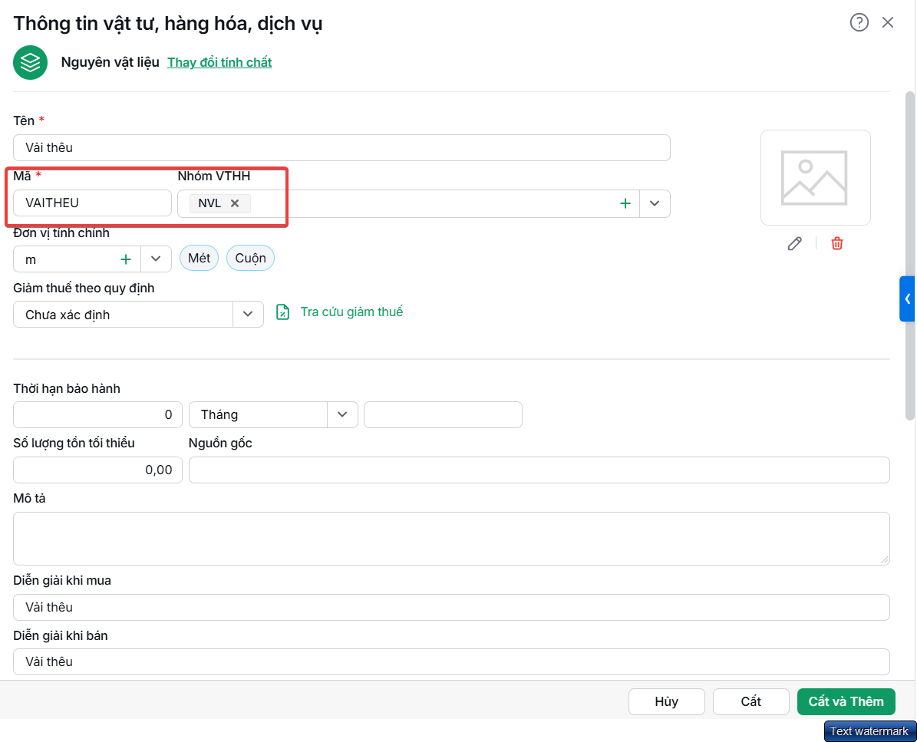Viewport: 917px width, 742px height.
Task: Add a new Nhóm VTHH with plus icon
Action: point(625,203)
